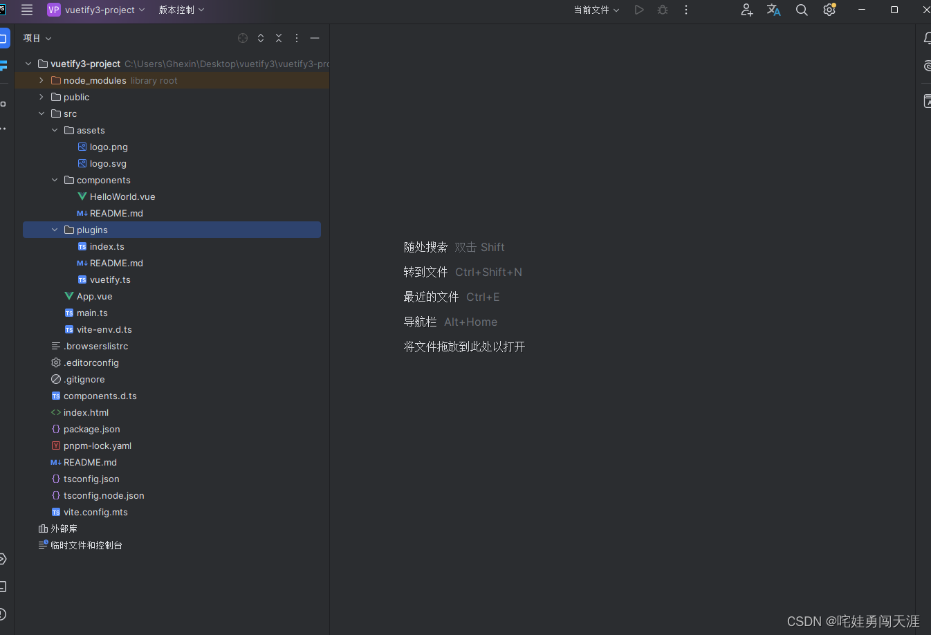Select index.html file

[86, 412]
